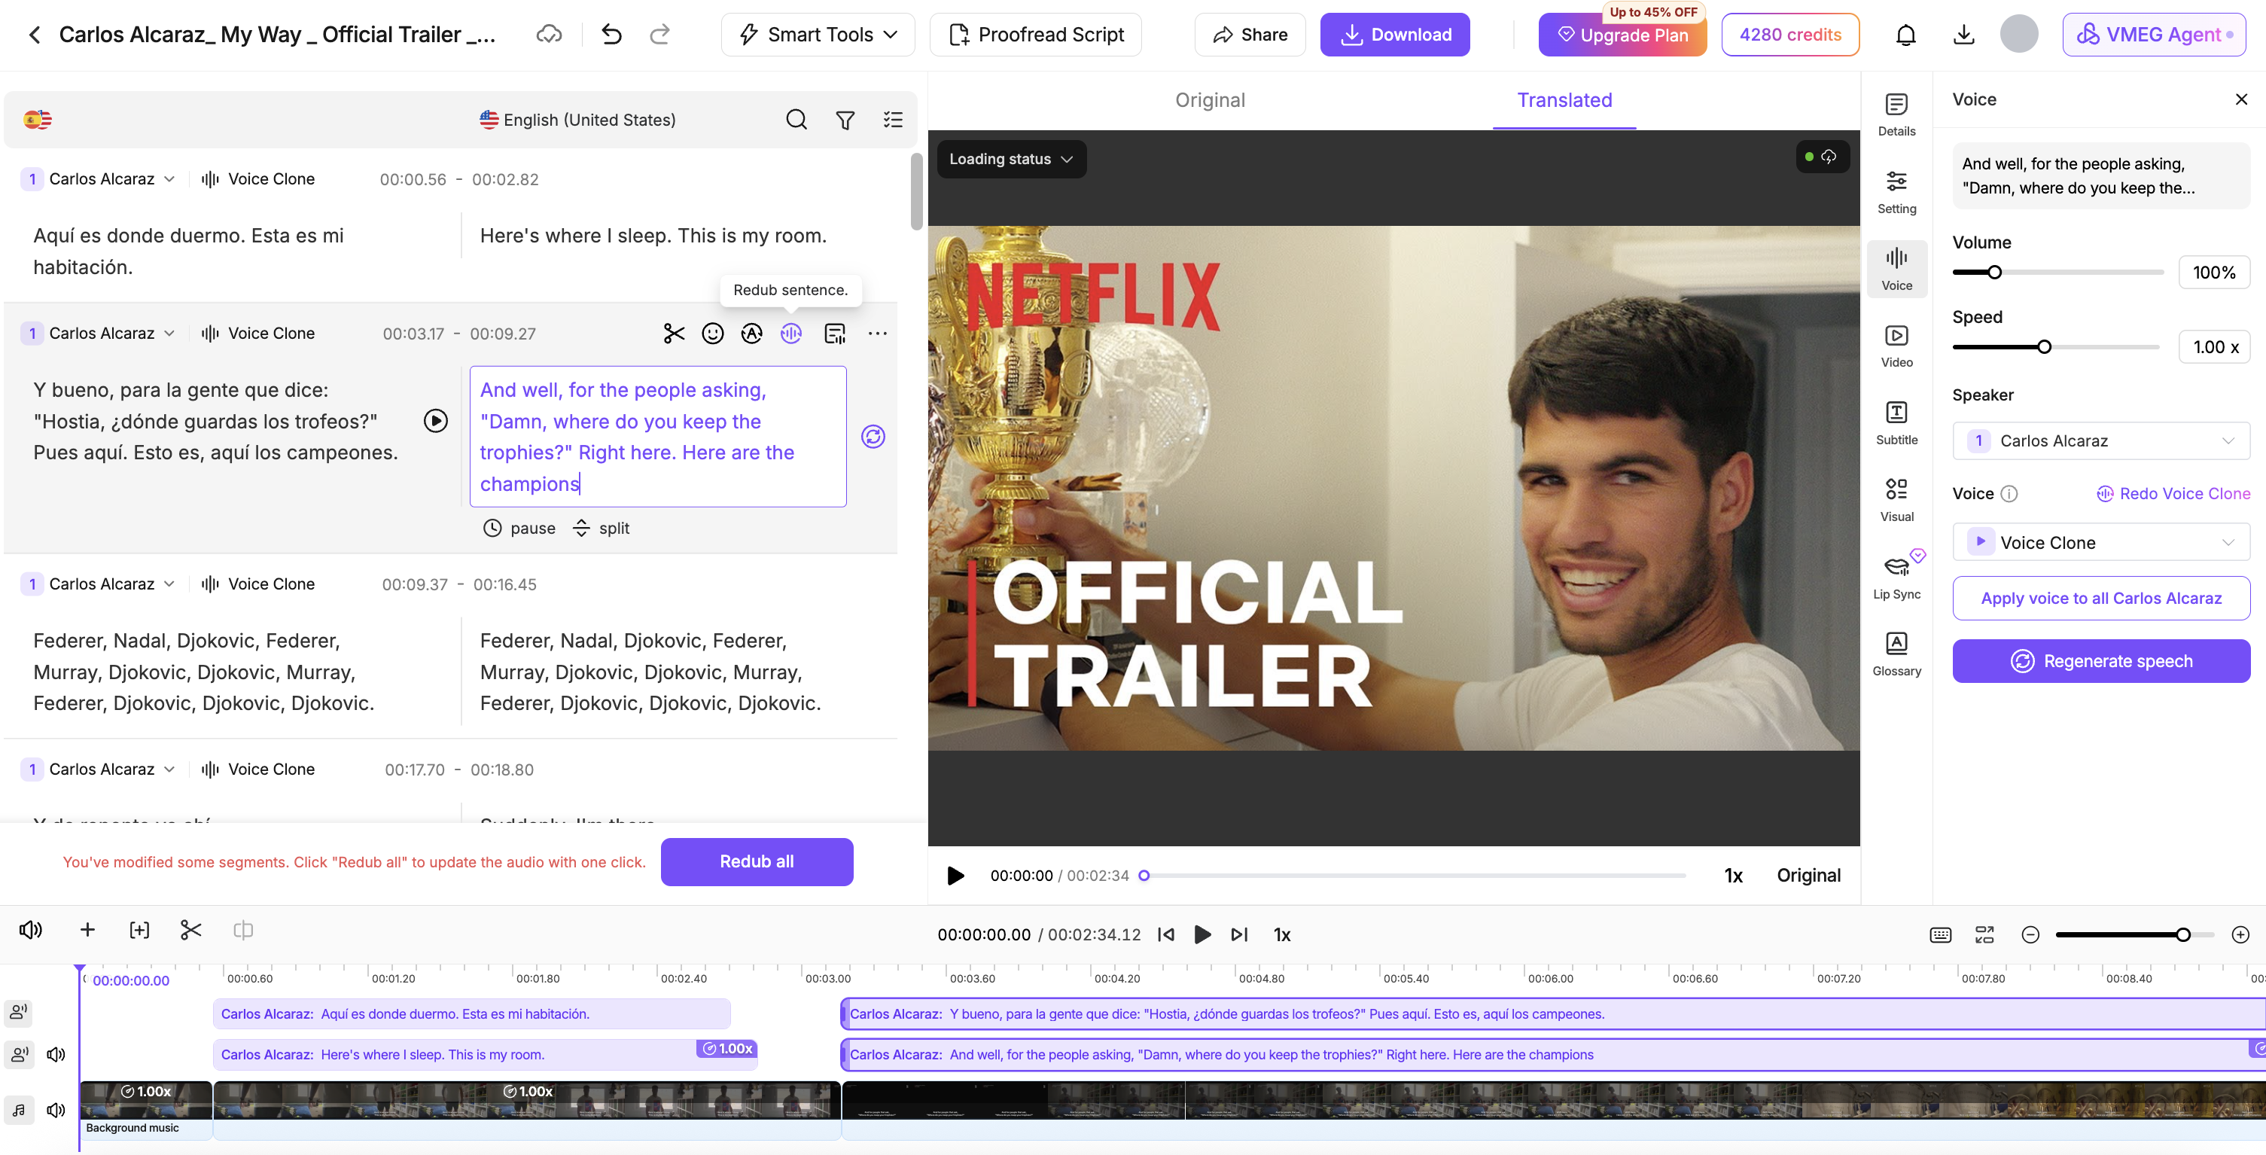The height and width of the screenshot is (1155, 2266).
Task: Click the Redub sentence waveform icon
Action: (790, 334)
